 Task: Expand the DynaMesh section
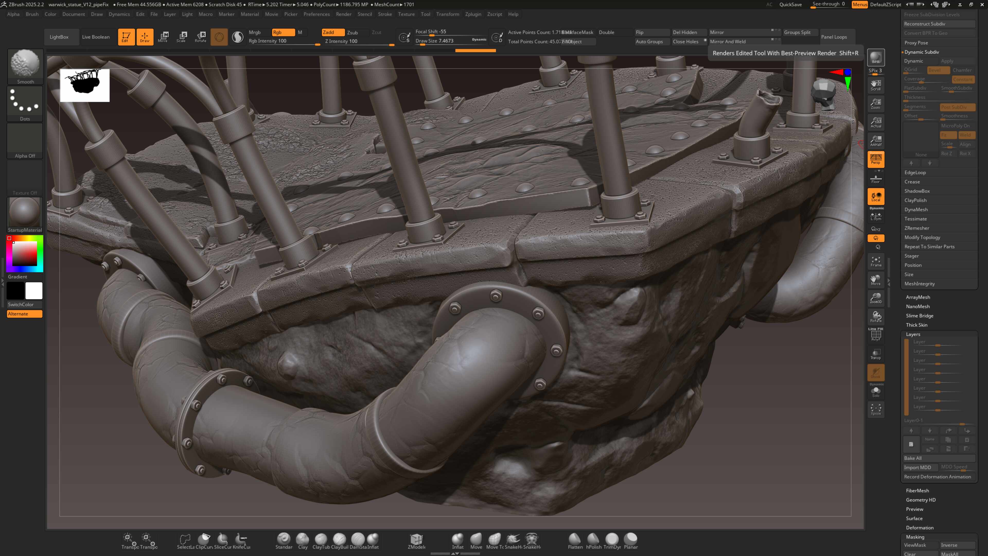coord(916,210)
